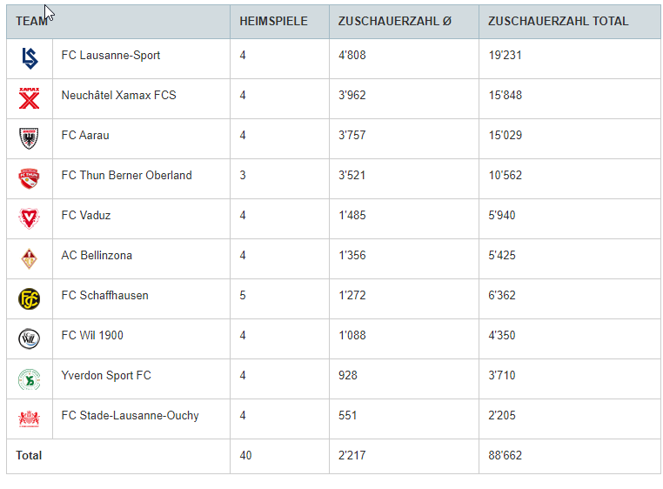This screenshot has height=489, width=663.
Task: Select the total attendance value 6'362
Action: [502, 295]
